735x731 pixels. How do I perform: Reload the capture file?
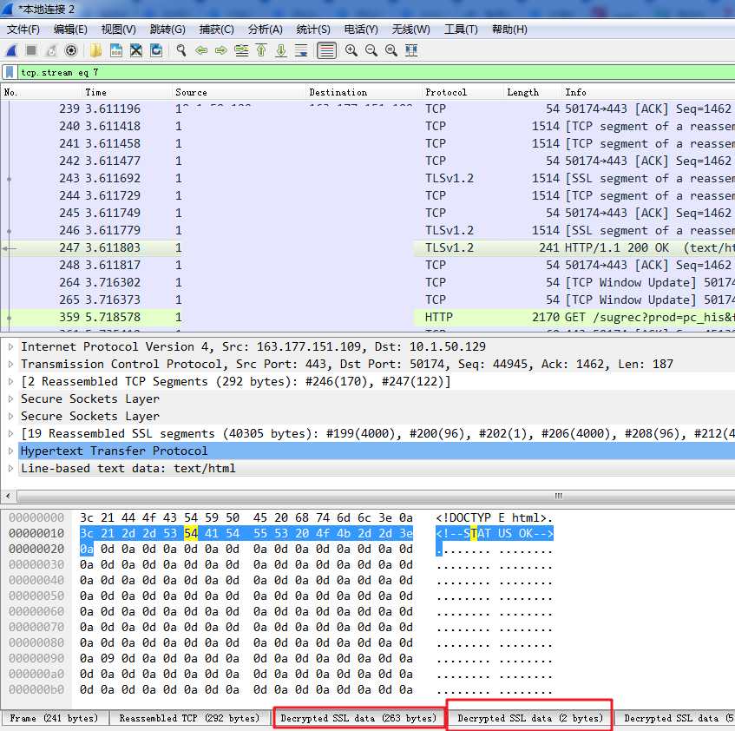(x=156, y=50)
